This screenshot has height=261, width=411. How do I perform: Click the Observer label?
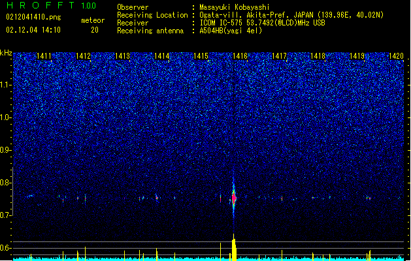tap(133, 7)
